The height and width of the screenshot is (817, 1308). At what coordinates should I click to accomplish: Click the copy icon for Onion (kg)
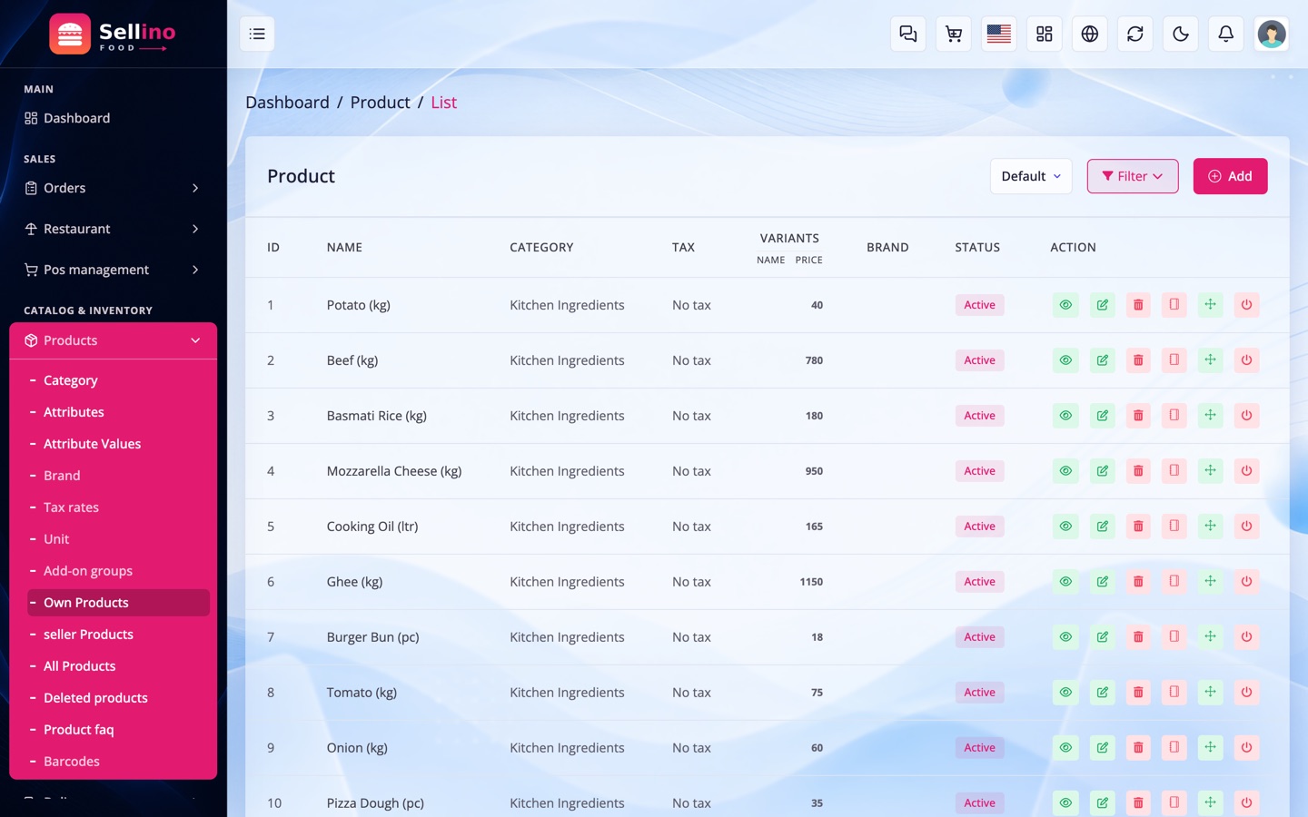1174,748
